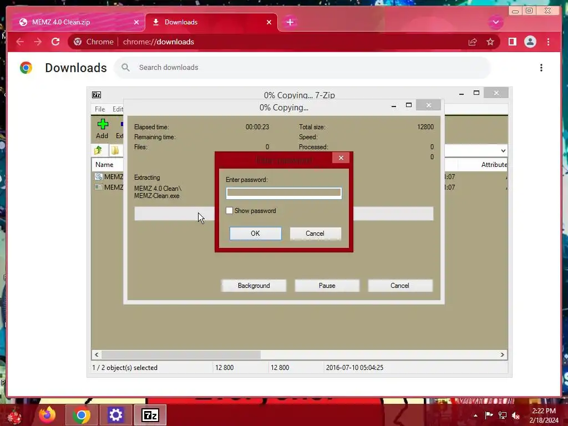Image resolution: width=568 pixels, height=426 pixels.
Task: Click the 7-Zip Add toolbar icon
Action: (102, 129)
